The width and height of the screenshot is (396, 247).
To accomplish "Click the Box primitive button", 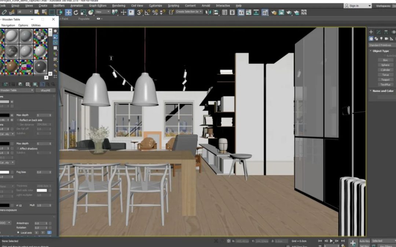I will 385,60.
